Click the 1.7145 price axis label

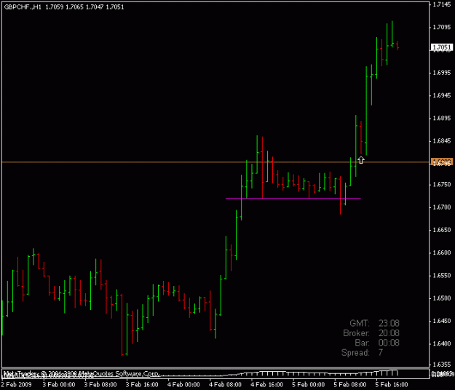click(x=442, y=4)
